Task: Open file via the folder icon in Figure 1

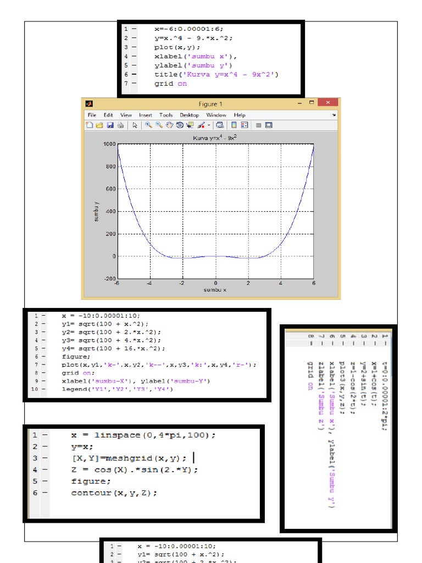Action: pyautogui.click(x=99, y=125)
